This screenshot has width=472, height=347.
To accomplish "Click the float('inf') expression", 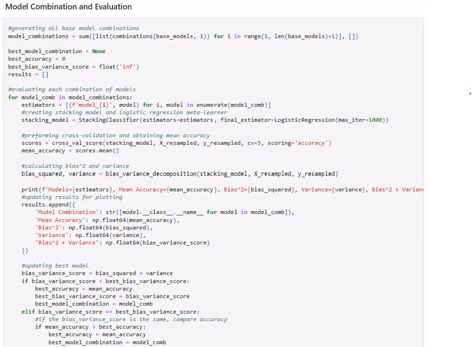I will pos(119,67).
